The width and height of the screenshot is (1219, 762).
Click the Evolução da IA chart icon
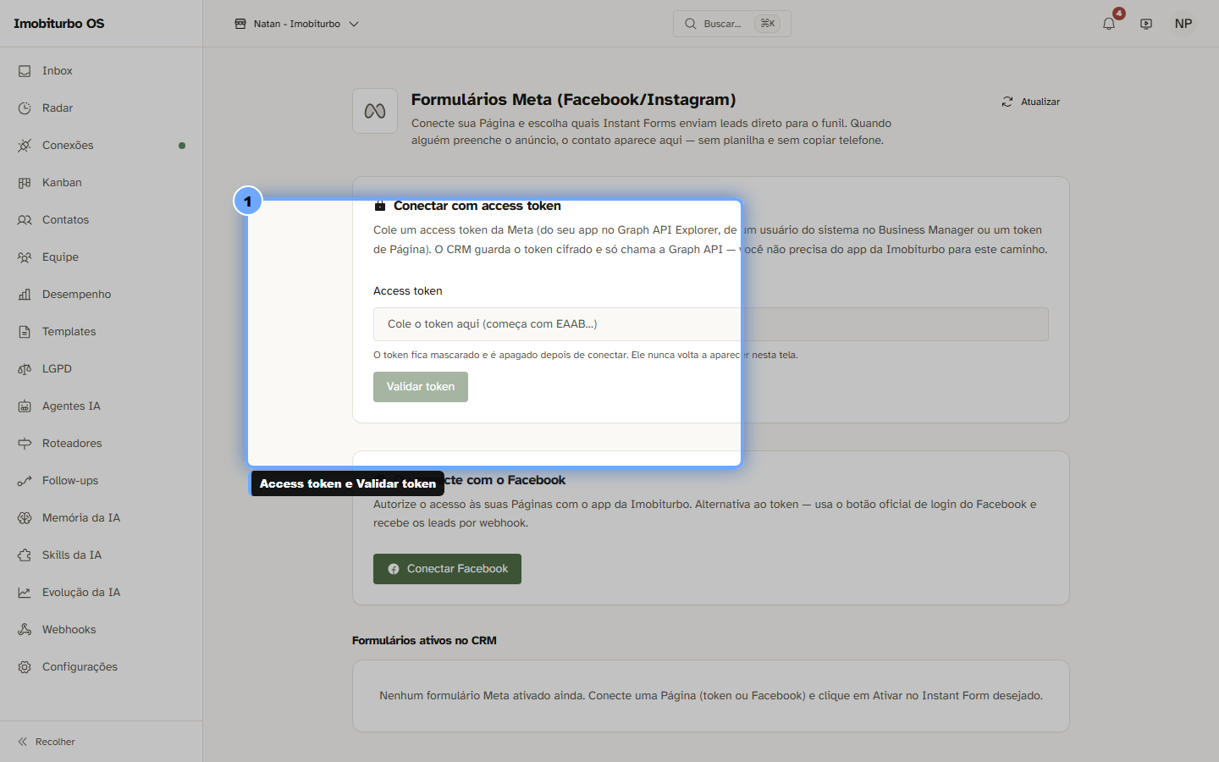click(x=25, y=593)
